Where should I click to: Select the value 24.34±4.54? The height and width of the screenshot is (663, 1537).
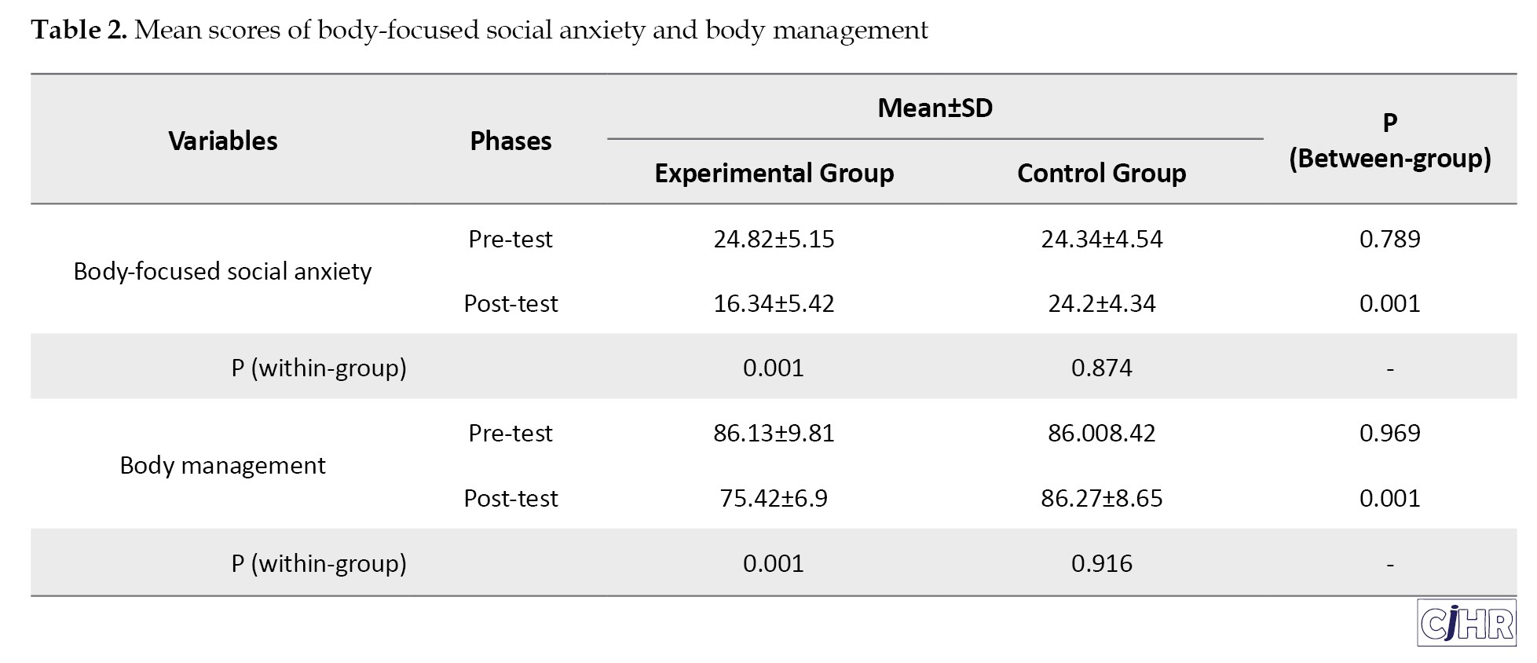click(1101, 240)
